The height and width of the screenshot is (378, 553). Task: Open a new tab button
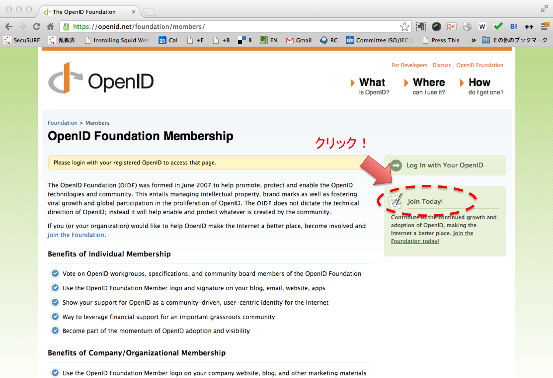click(149, 12)
